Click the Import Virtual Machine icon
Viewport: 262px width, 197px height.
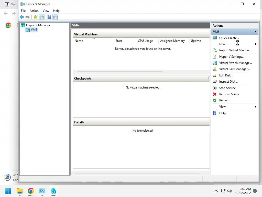pos(215,50)
